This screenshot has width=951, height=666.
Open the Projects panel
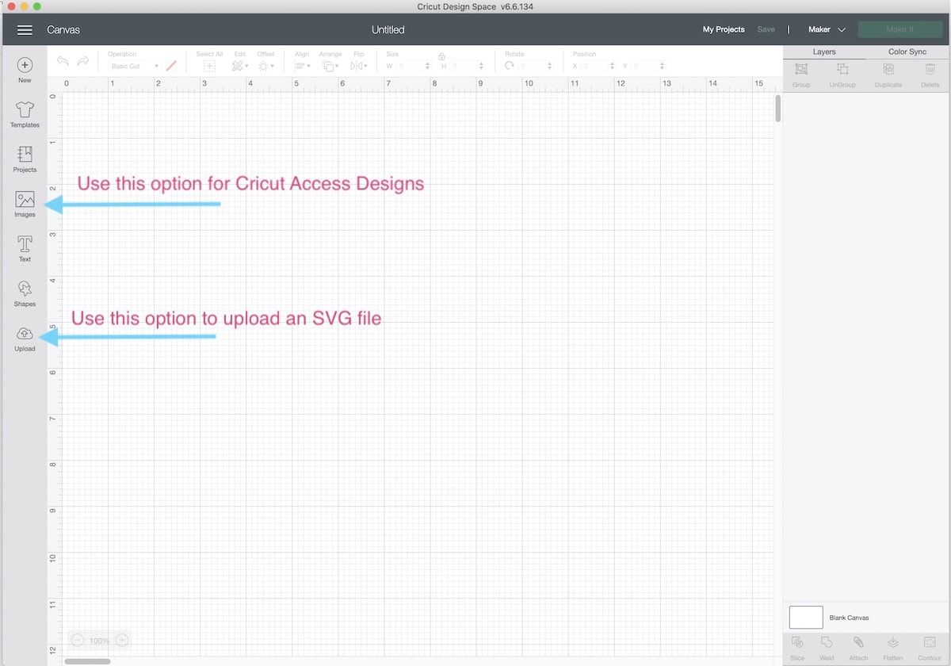[25, 159]
